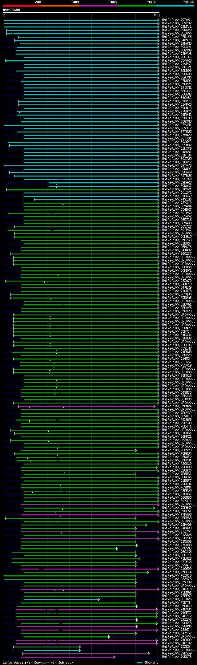Click the cyan arrowhead on the Q6ID26 row
The height and width of the screenshot is (665, 197).
(99, 599)
